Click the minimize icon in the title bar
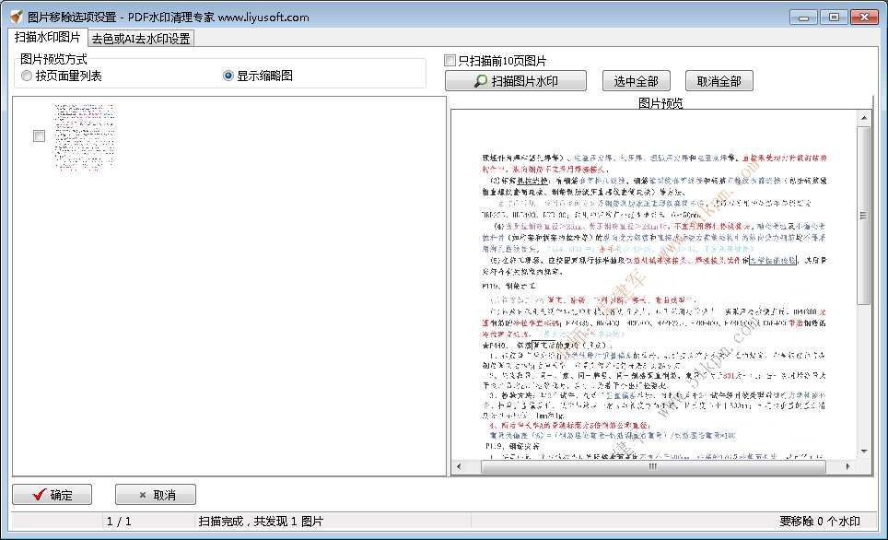888x540 pixels. click(802, 16)
